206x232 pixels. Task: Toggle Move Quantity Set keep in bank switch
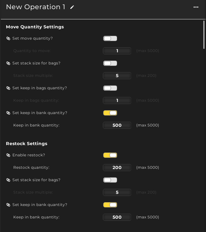(110, 113)
